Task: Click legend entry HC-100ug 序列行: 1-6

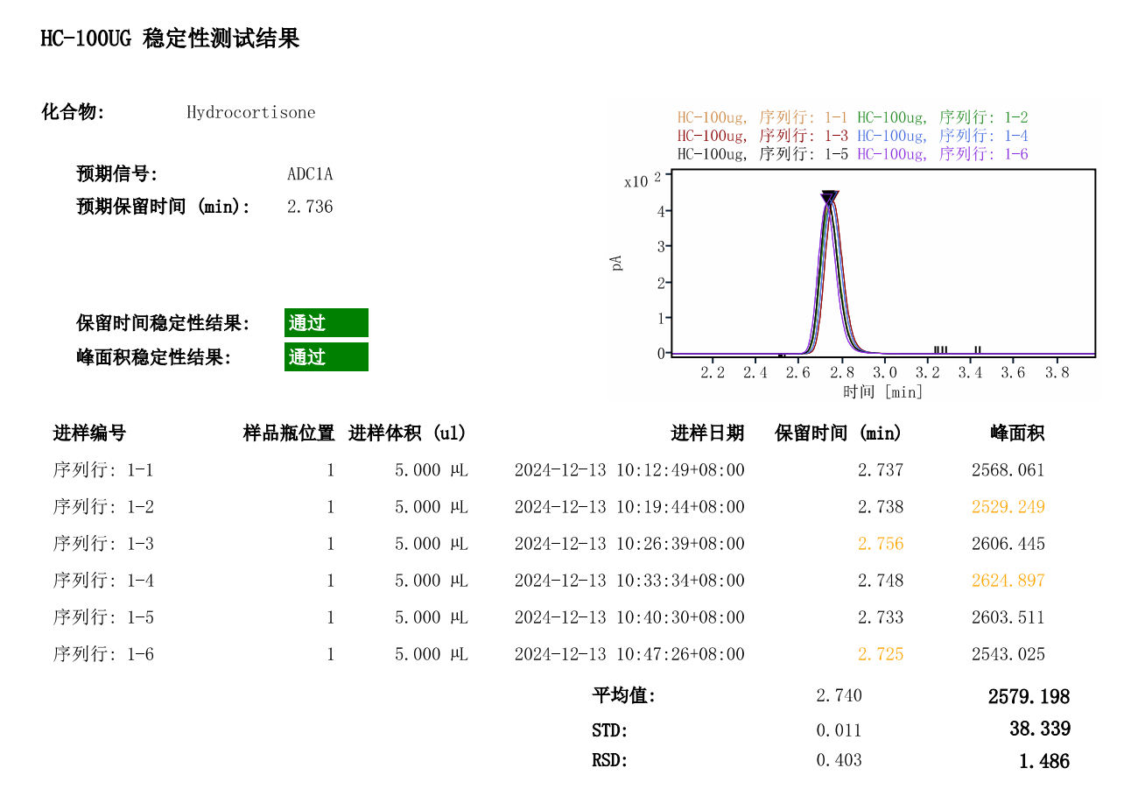Action: pyautogui.click(x=943, y=154)
